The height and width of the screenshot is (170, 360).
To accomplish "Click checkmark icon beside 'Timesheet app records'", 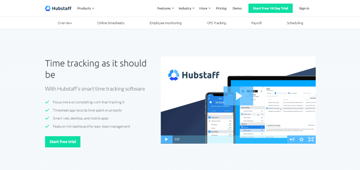I will (47, 110).
